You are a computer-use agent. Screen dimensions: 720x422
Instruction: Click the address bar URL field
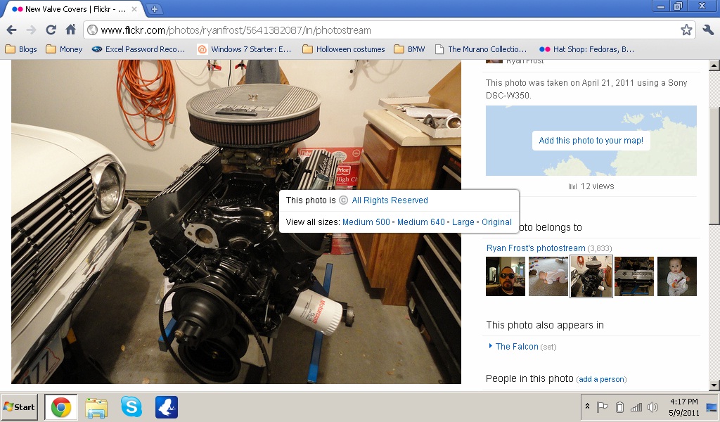coord(380,30)
